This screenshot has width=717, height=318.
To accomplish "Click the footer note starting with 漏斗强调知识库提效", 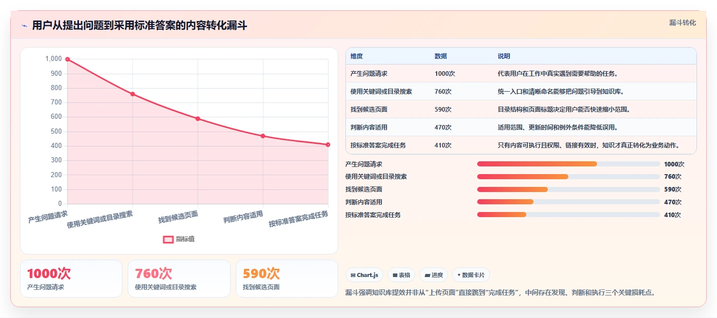I will (x=501, y=293).
